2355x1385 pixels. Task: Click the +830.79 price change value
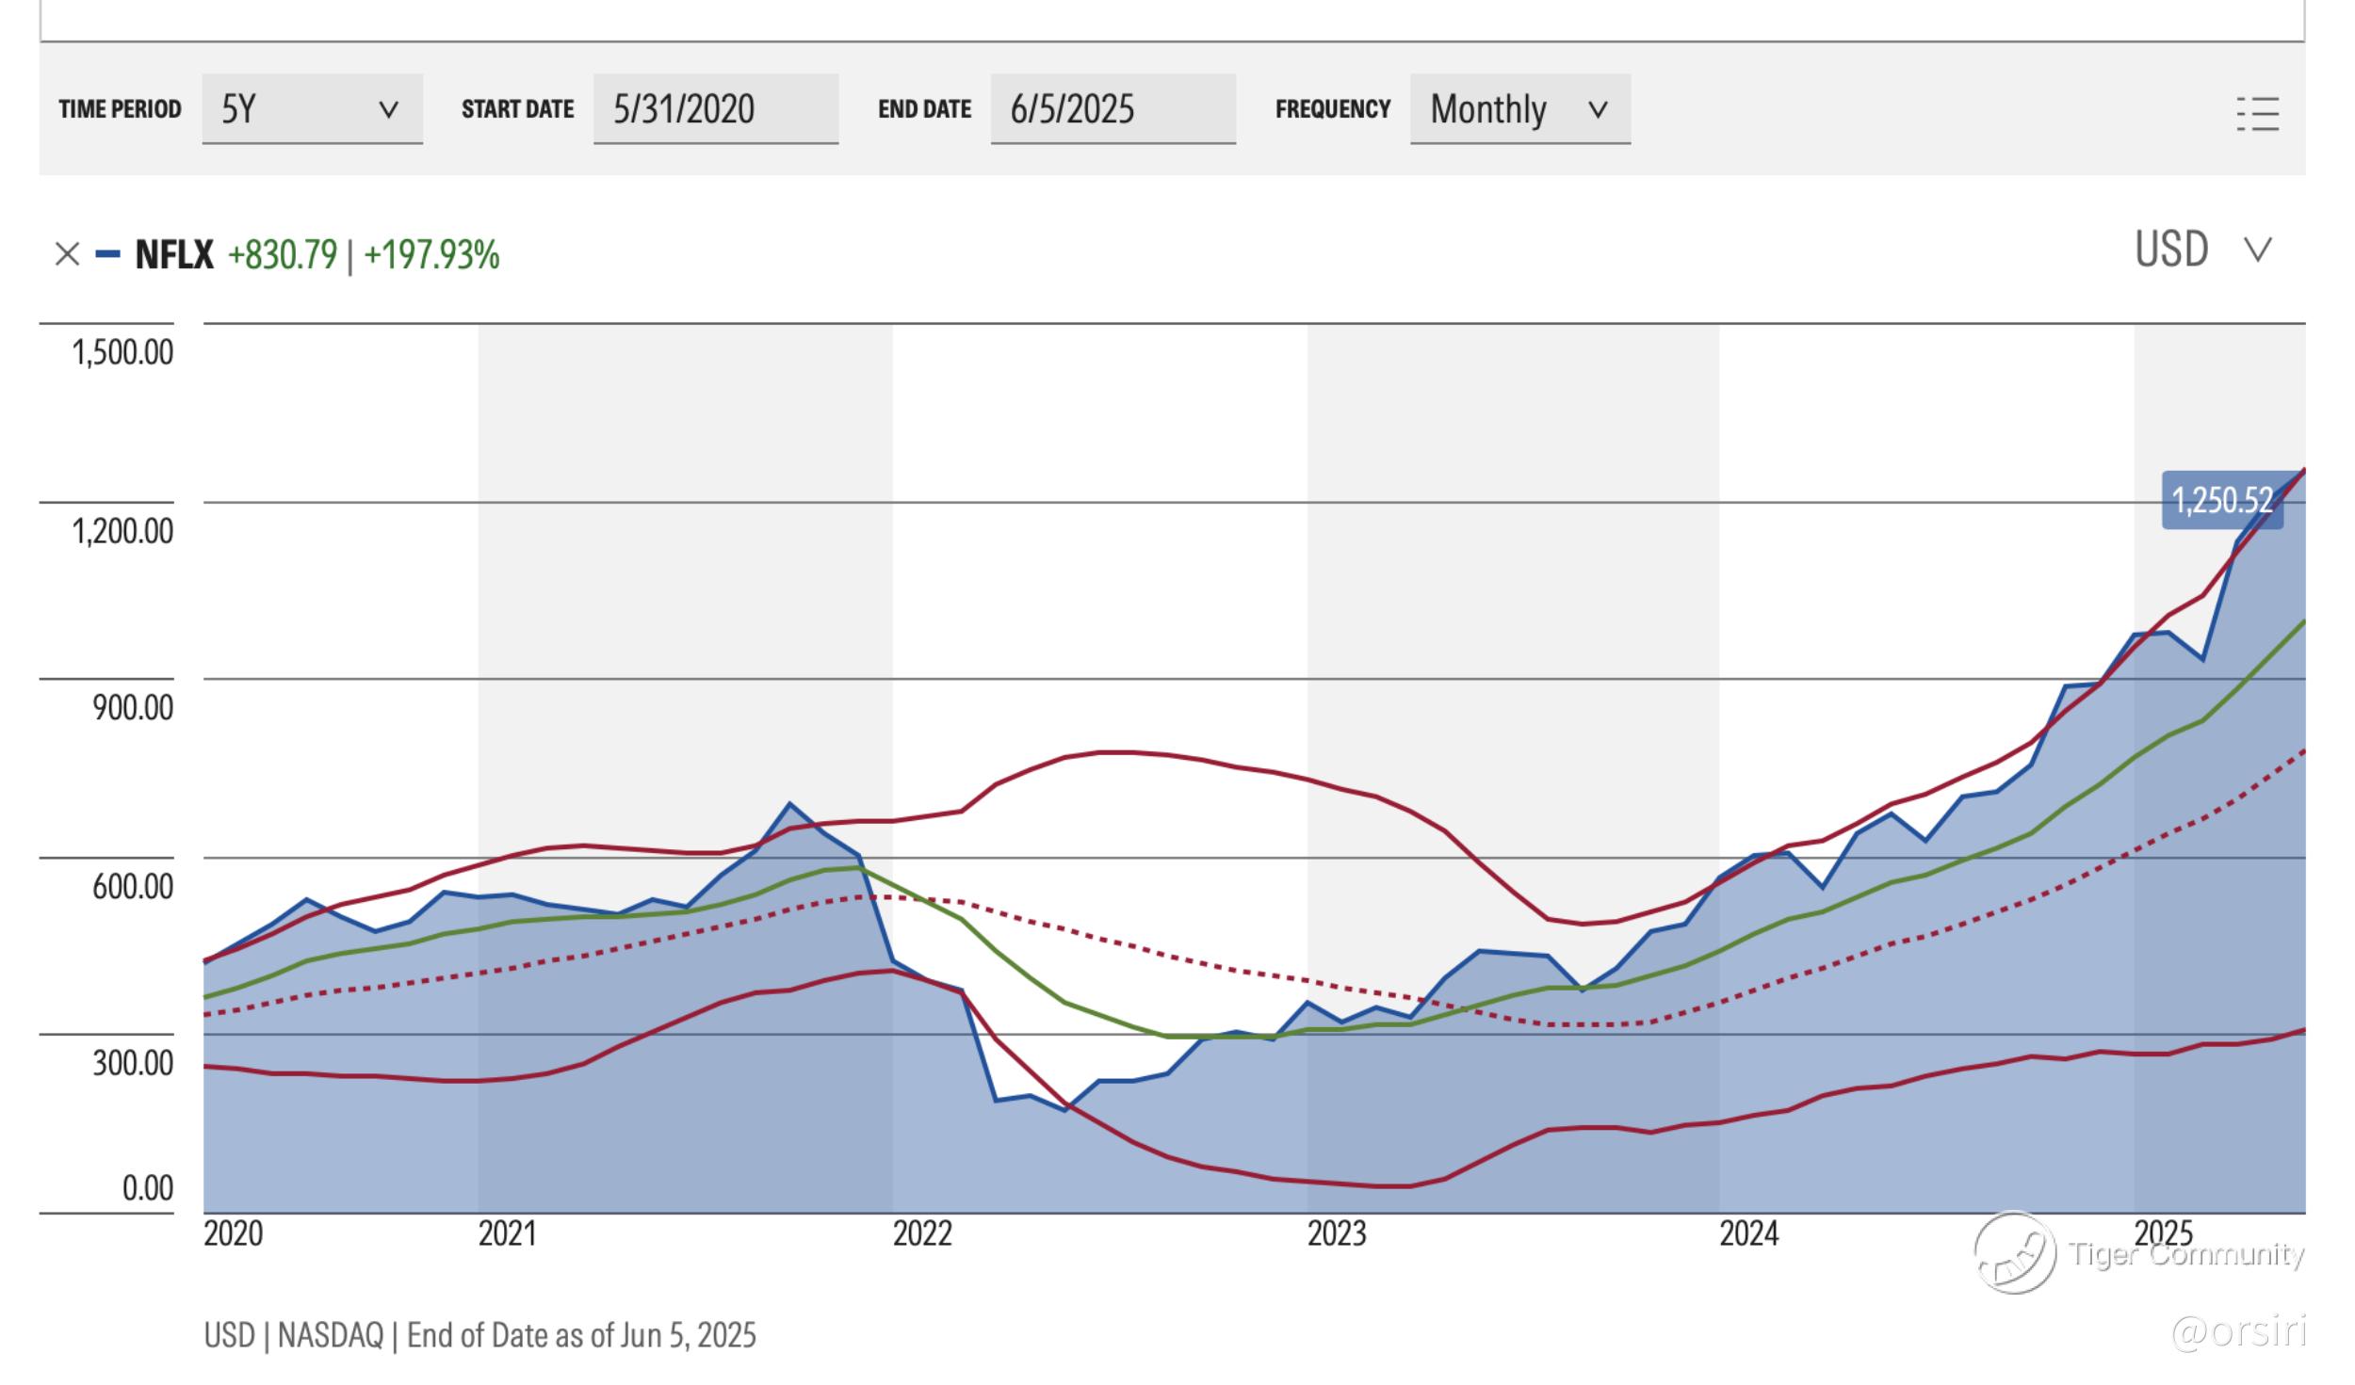click(x=282, y=255)
